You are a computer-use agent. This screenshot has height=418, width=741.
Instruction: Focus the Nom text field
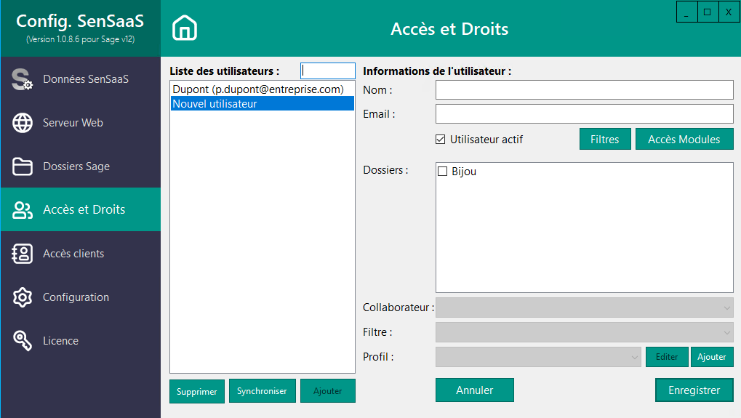coord(584,89)
